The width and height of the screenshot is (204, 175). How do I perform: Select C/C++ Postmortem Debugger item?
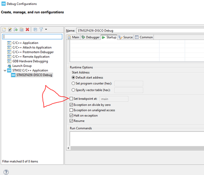tap(33, 52)
